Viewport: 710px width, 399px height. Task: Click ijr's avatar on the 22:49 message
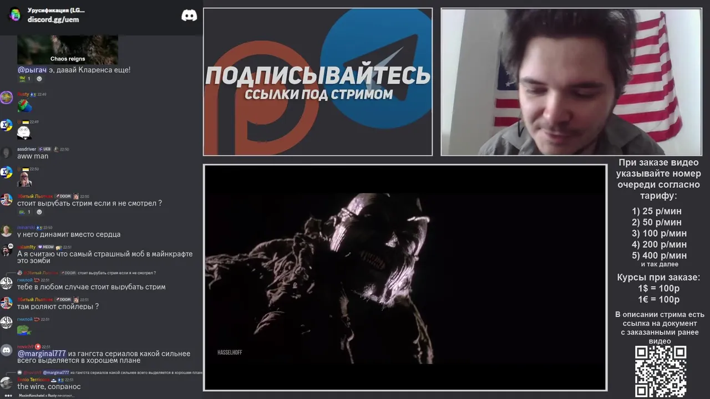6,125
